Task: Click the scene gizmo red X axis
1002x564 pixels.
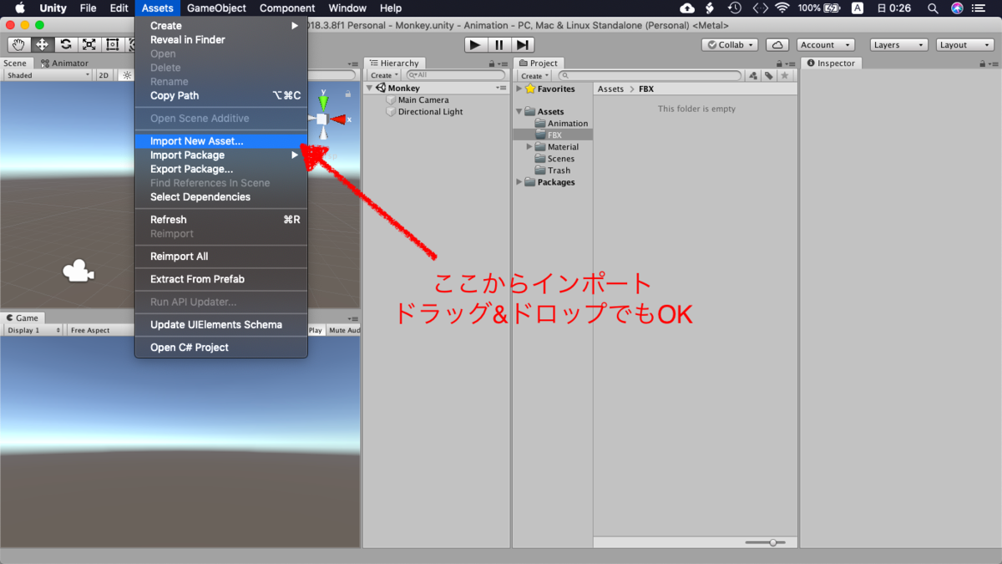Action: [338, 119]
